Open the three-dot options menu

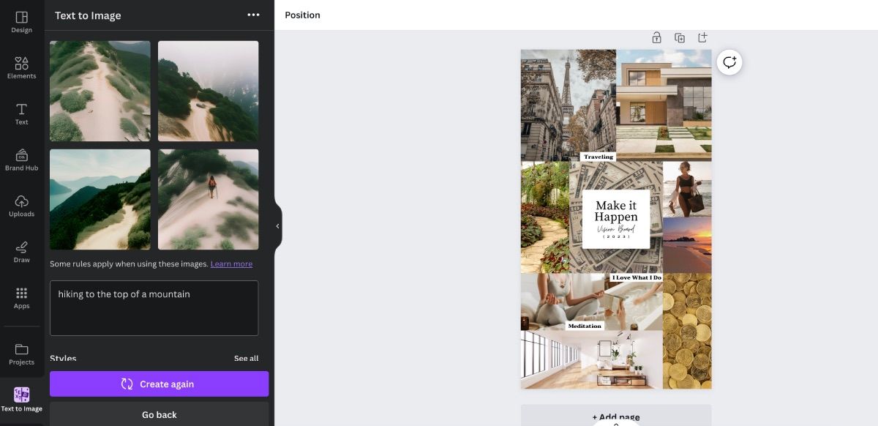click(252, 15)
